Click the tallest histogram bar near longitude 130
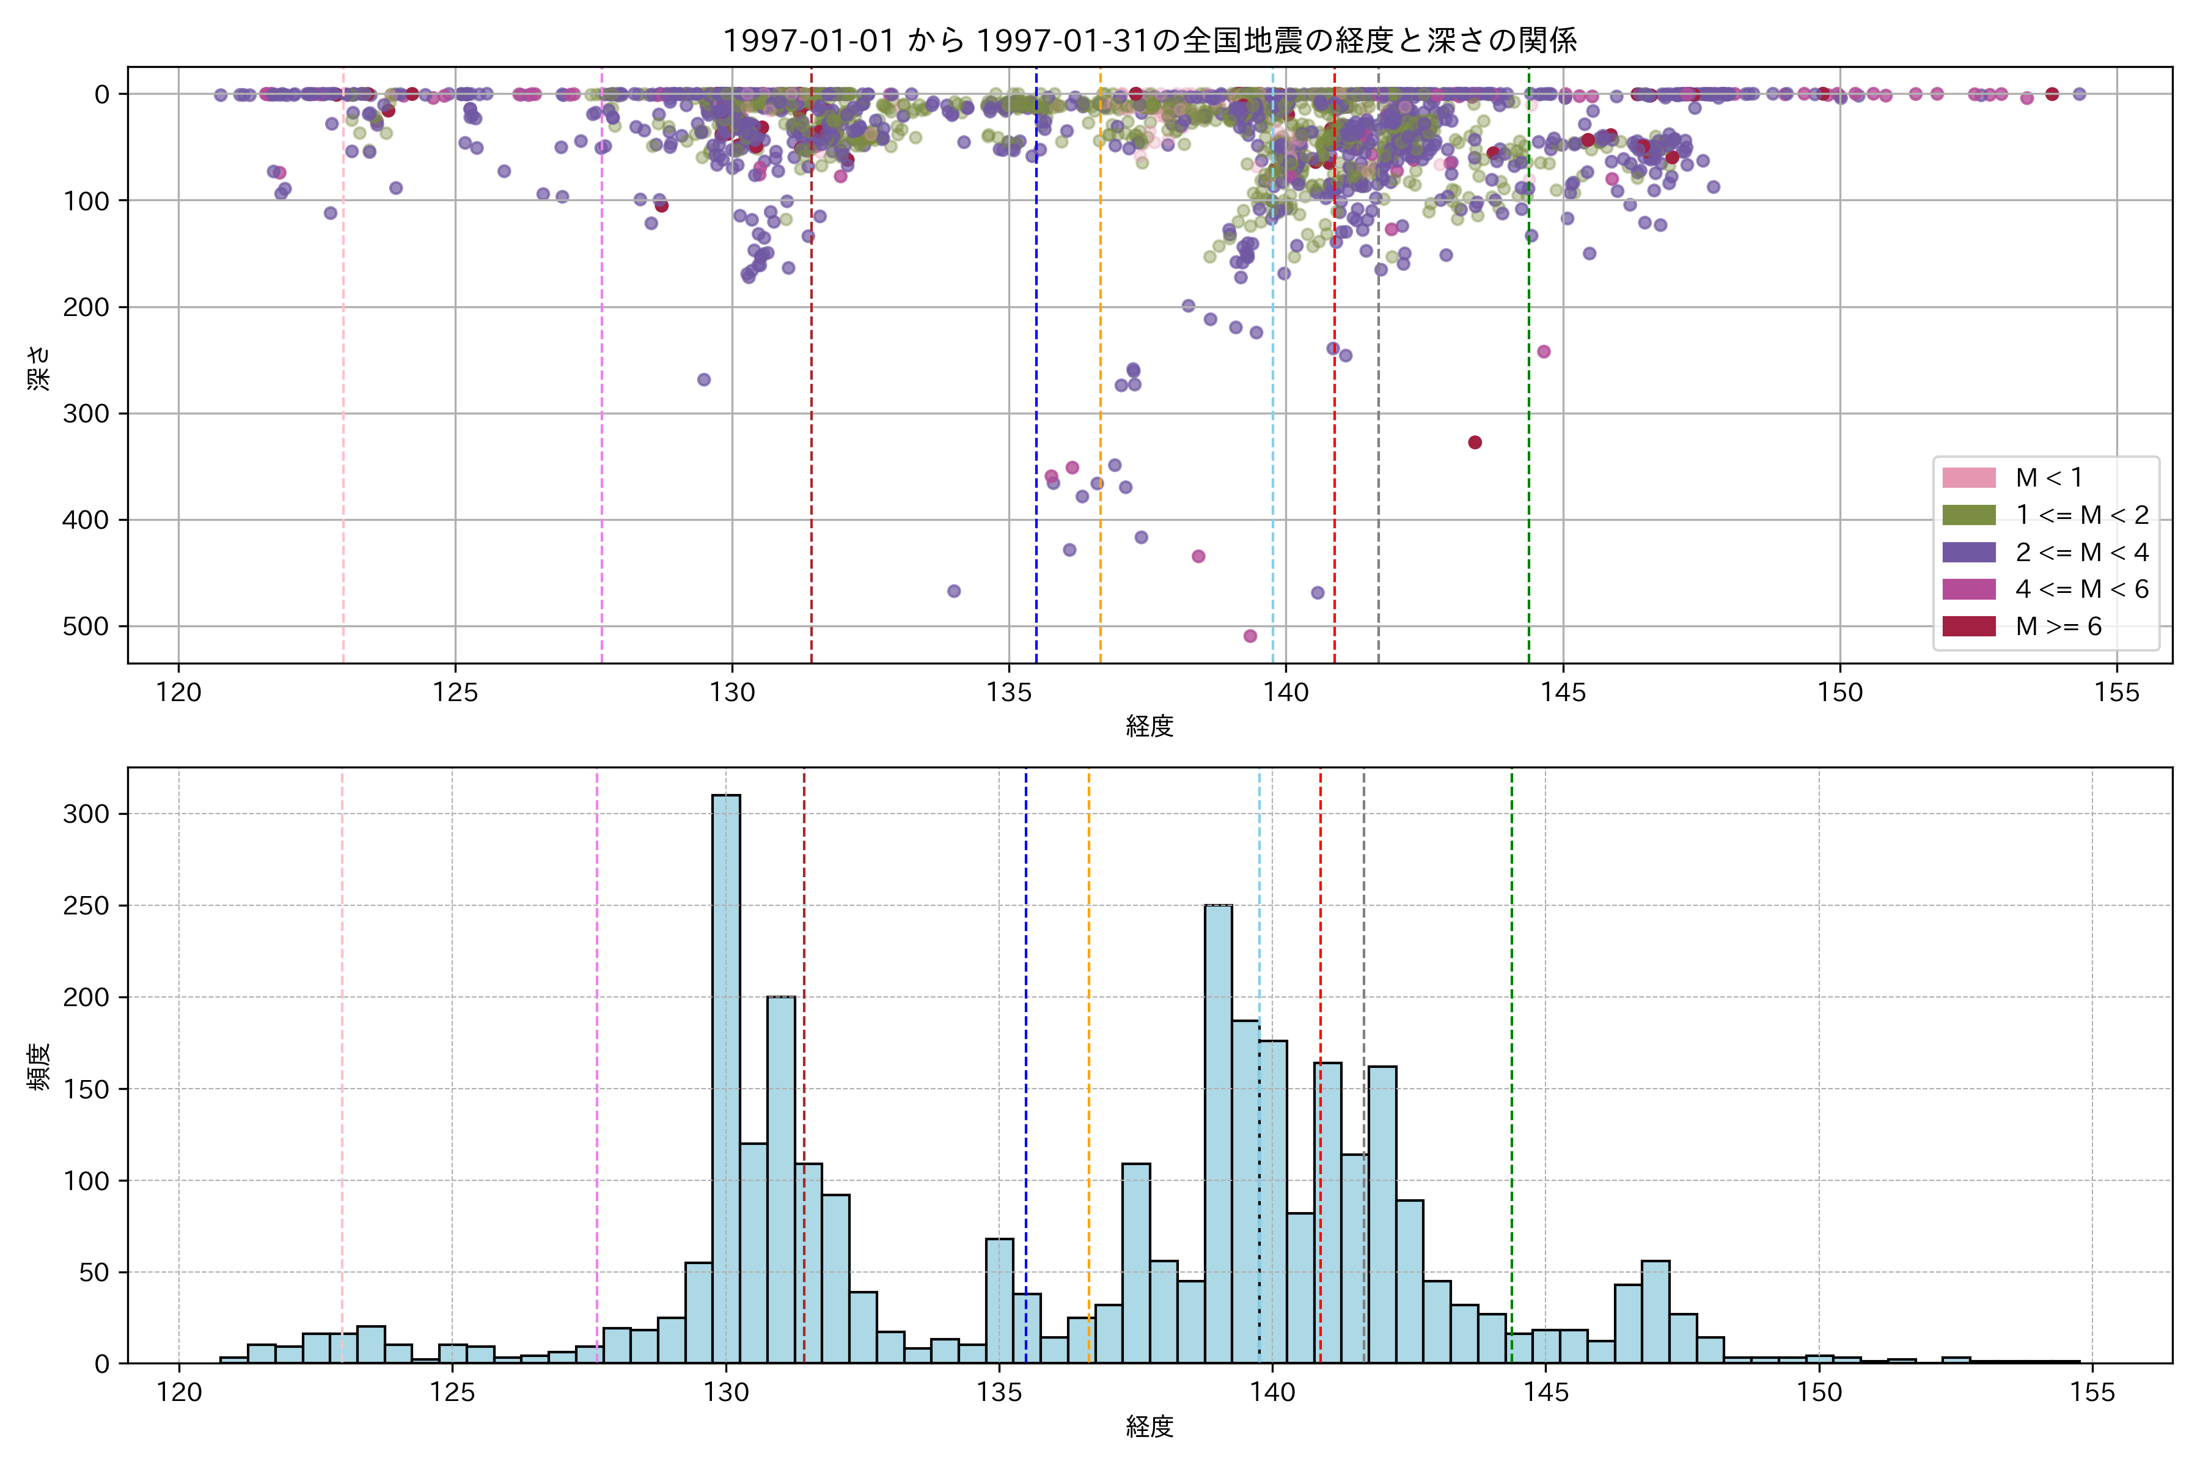This screenshot has height=1467, width=2200. tap(726, 1076)
